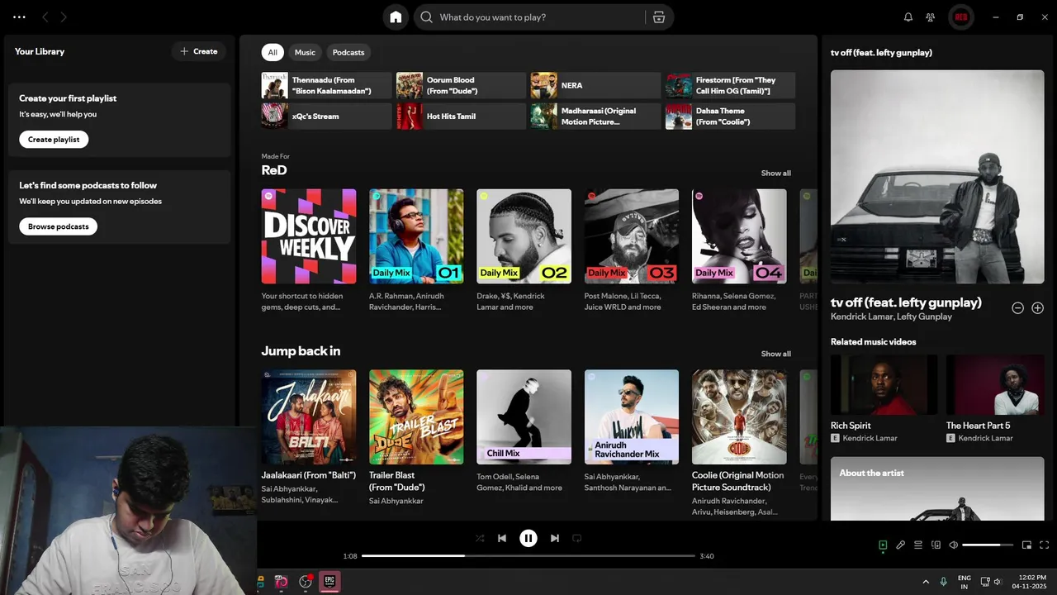Pause the current song
Viewport: 1057px width, 595px height.
point(528,538)
